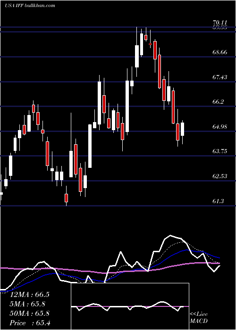The height and width of the screenshot is (330, 236).
Task: Click the 63.75 price level label
Action: pos(220,151)
